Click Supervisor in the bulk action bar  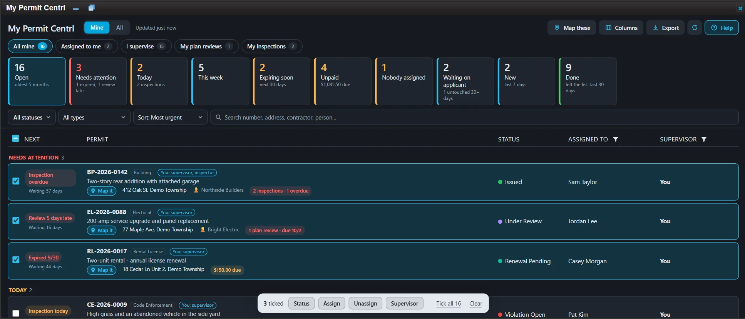tap(404, 304)
